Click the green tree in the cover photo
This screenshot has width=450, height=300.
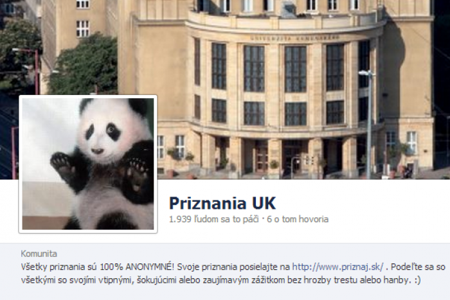pyautogui.click(x=83, y=66)
